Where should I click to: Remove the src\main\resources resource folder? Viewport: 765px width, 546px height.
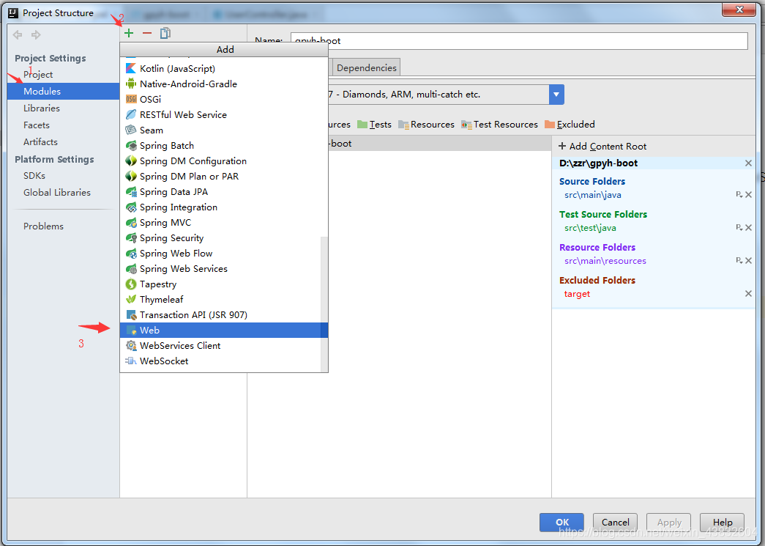point(748,261)
